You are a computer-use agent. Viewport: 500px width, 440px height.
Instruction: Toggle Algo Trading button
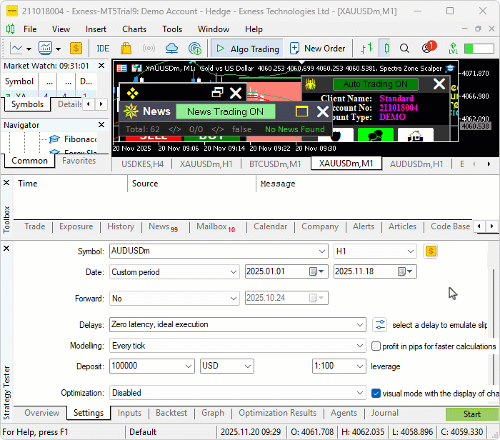(x=247, y=49)
